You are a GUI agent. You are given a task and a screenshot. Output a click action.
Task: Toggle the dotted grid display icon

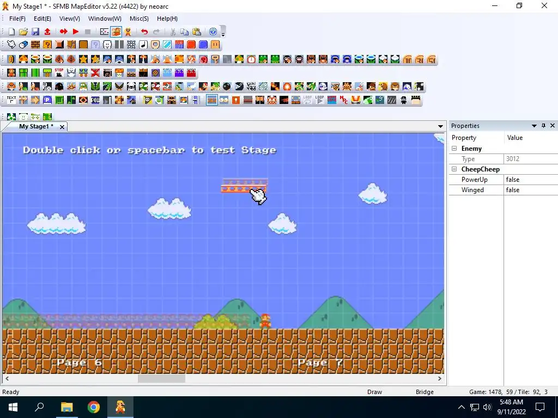(104, 32)
